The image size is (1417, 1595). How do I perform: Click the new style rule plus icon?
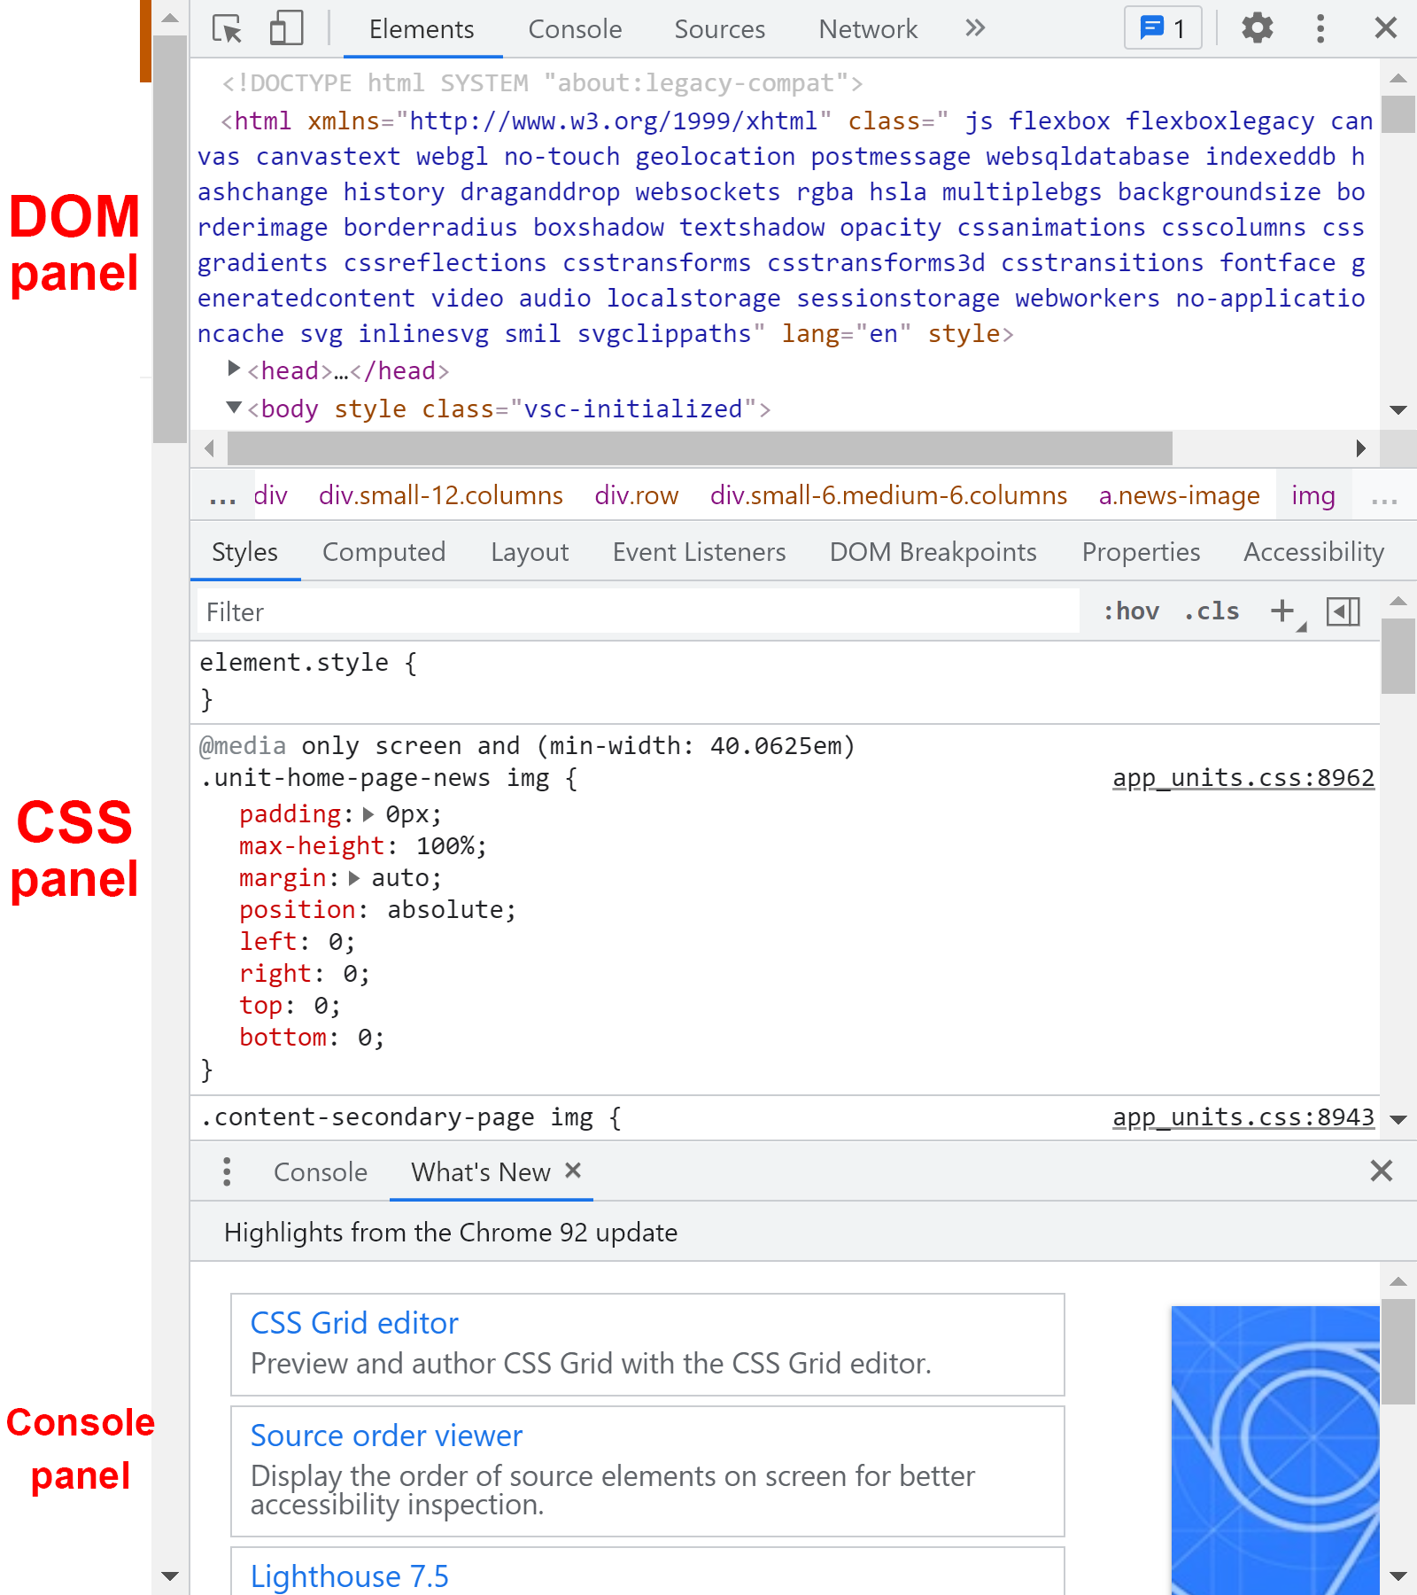click(1282, 611)
